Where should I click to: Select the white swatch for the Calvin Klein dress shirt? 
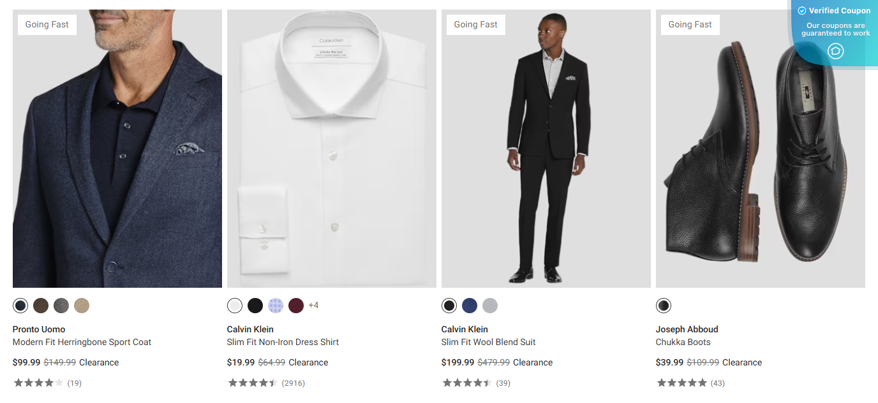(235, 306)
